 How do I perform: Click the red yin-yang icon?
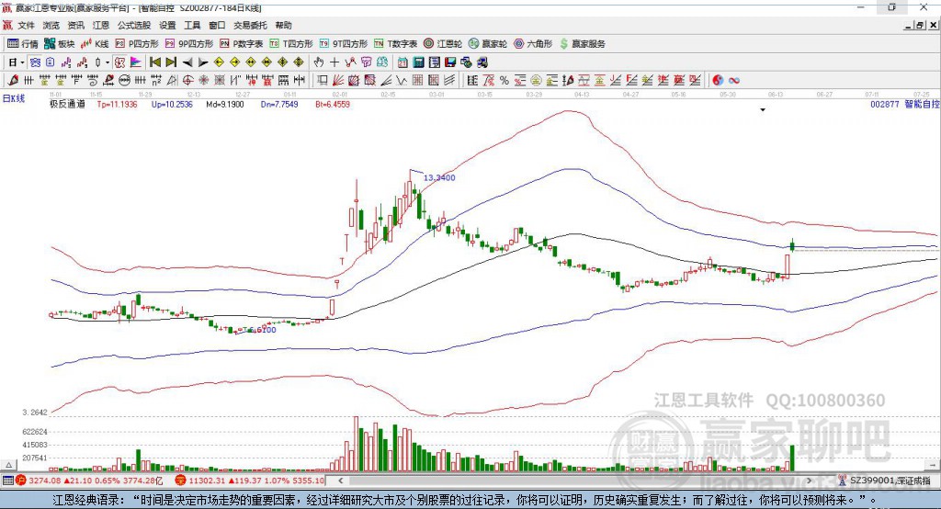click(x=718, y=80)
